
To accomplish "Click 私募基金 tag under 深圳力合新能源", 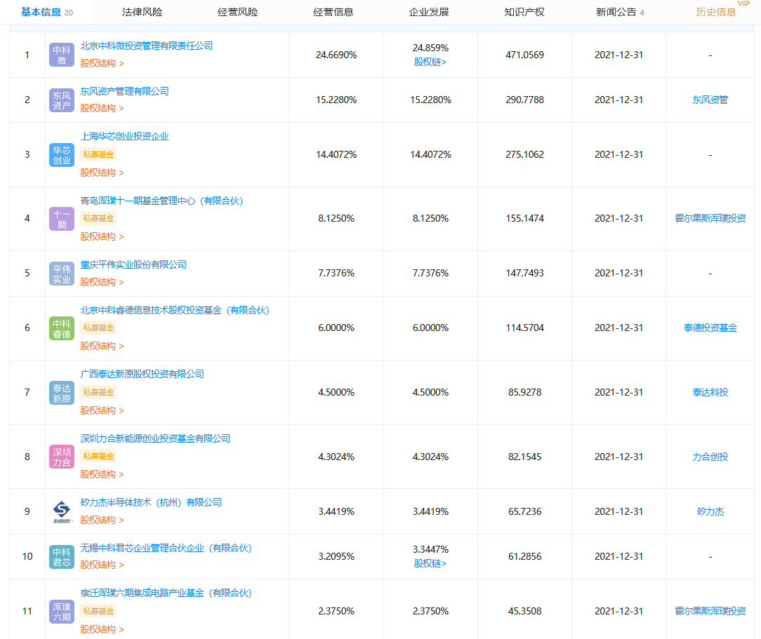I will click(98, 456).
